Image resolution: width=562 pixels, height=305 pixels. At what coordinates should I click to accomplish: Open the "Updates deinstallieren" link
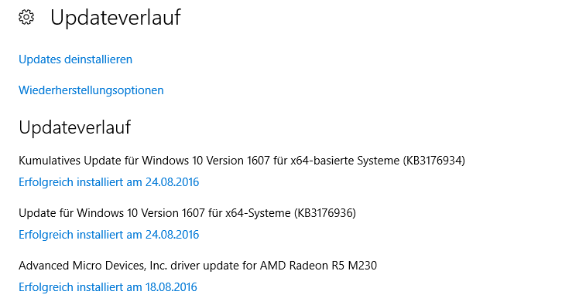(x=75, y=59)
